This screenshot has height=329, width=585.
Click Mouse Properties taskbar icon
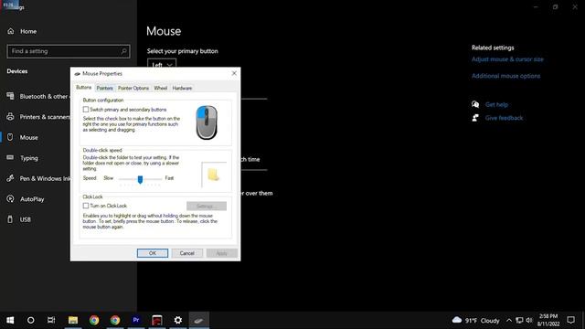199,320
